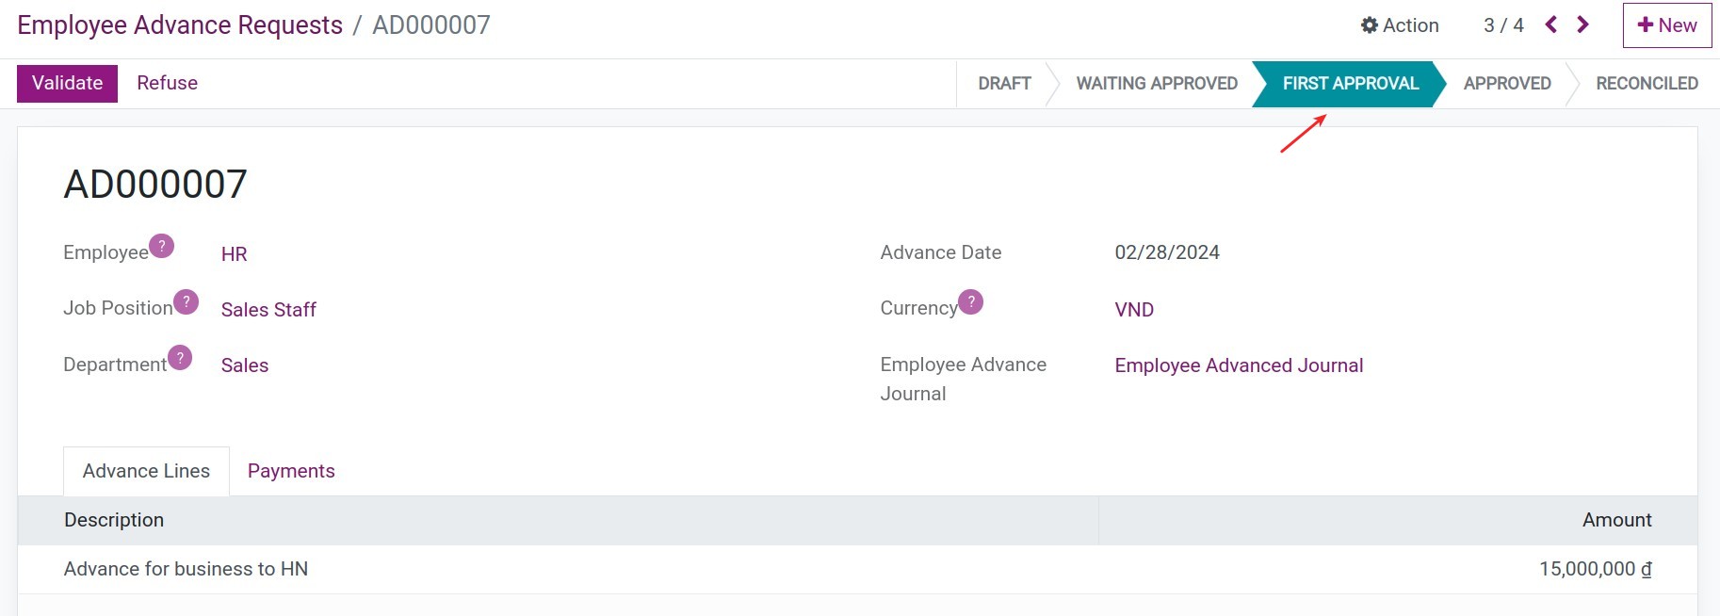Open the Advance Lines tab
The image size is (1720, 616).
pyautogui.click(x=146, y=471)
